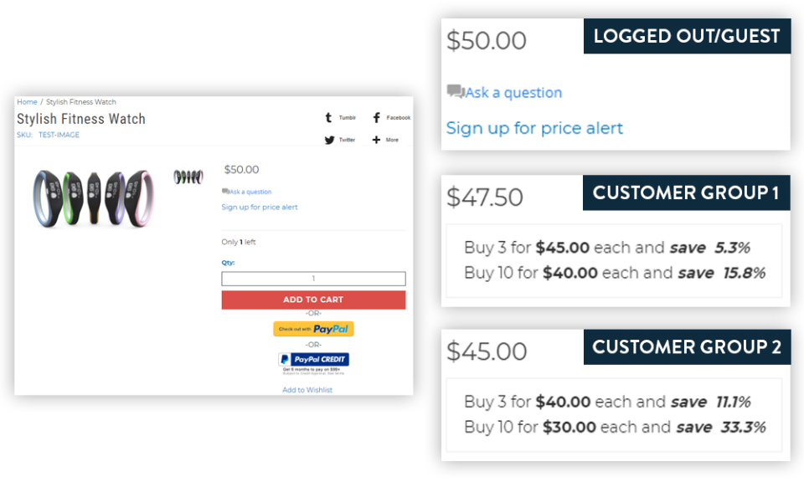
Task: Click the Customer Group 2 banner
Action: pyautogui.click(x=687, y=346)
